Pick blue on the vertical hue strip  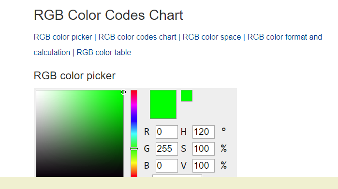click(x=134, y=119)
